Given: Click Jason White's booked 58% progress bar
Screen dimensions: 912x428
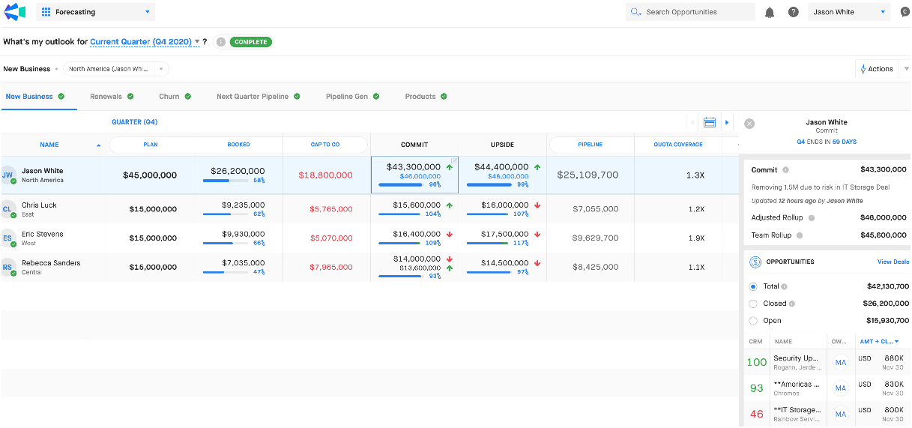Looking at the screenshot, I should (x=225, y=181).
